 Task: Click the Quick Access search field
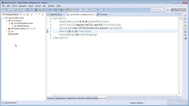click(157, 10)
